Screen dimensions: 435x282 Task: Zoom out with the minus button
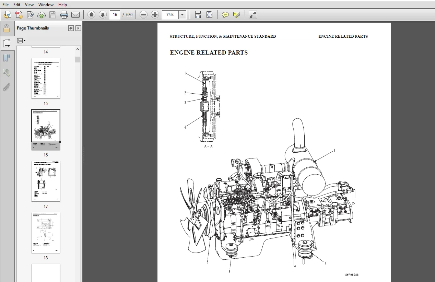tap(144, 14)
